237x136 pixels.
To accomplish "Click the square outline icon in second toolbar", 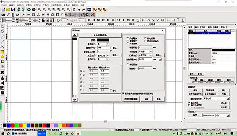I will click(x=33, y=15).
